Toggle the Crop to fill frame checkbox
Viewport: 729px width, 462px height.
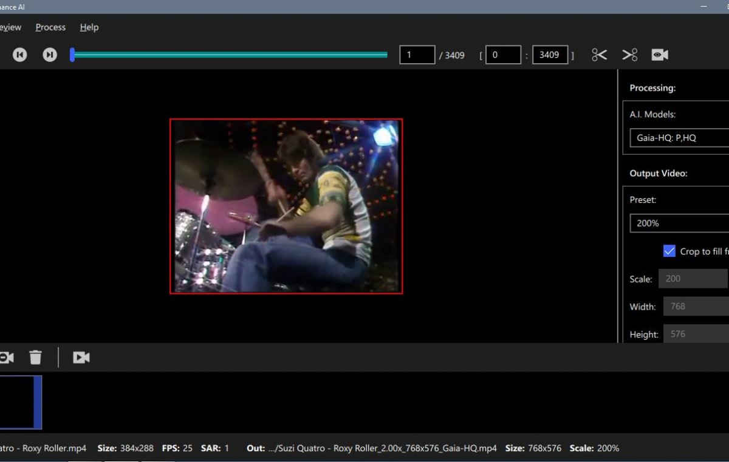click(669, 251)
